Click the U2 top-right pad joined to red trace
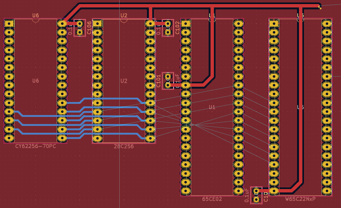This screenshot has width=341, height=208. (150, 23)
